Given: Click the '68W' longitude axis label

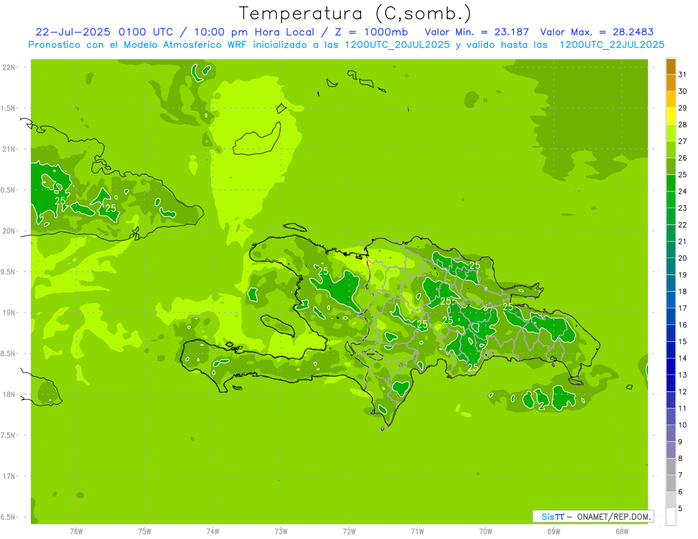Looking at the screenshot, I should pos(622,531).
